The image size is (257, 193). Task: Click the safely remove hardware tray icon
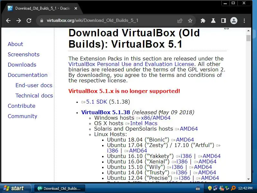tap(227, 188)
